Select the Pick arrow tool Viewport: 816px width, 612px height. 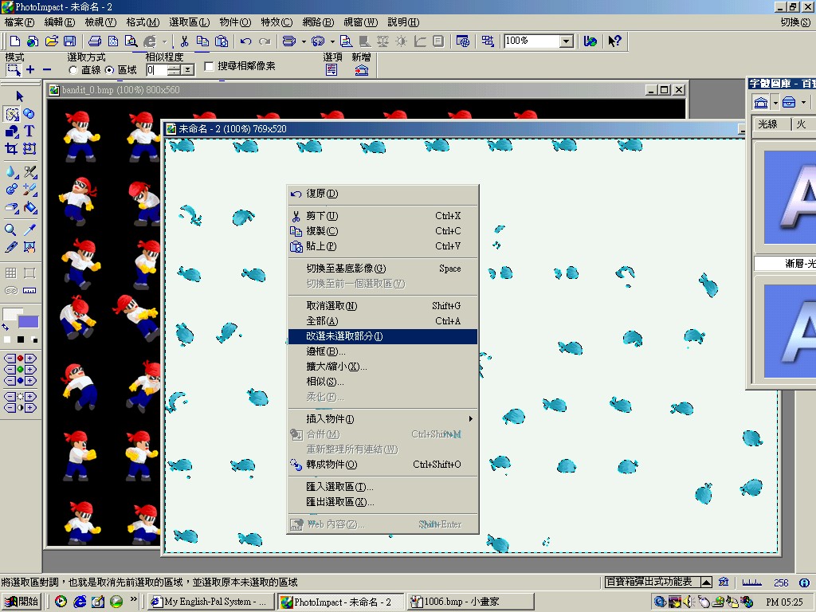point(20,96)
